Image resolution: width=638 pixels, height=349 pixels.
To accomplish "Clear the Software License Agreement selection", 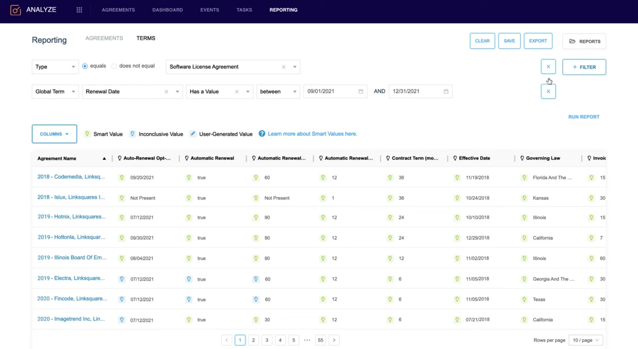I will 284,67.
